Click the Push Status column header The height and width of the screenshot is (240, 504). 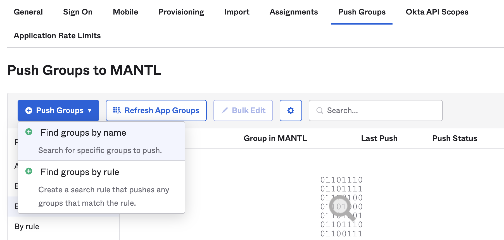point(455,138)
